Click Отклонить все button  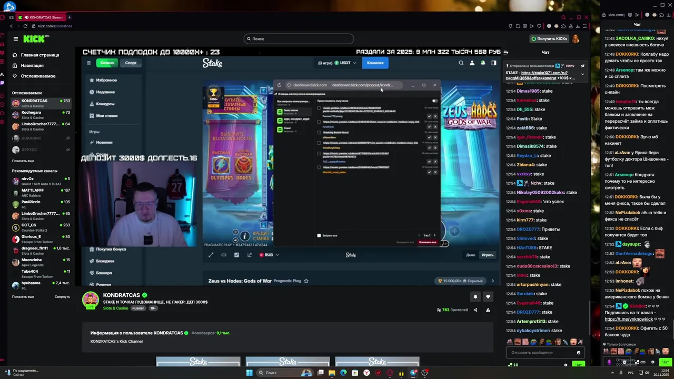[x=428, y=242]
